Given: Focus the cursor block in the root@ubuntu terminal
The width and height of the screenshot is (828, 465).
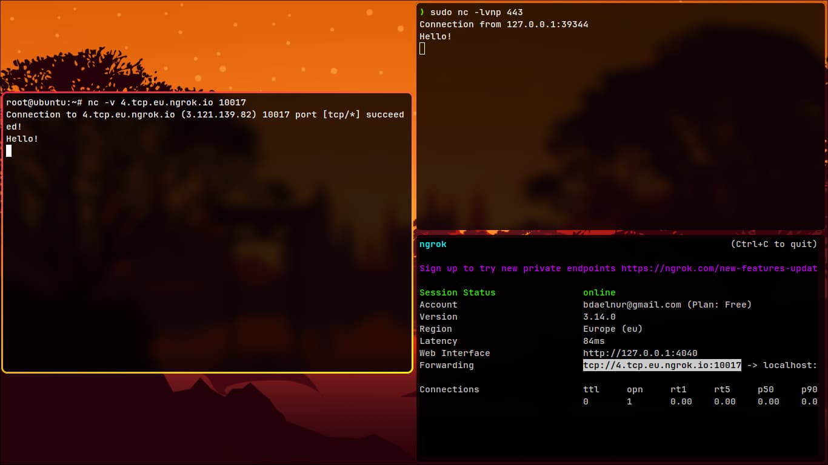Looking at the screenshot, I should [x=9, y=151].
